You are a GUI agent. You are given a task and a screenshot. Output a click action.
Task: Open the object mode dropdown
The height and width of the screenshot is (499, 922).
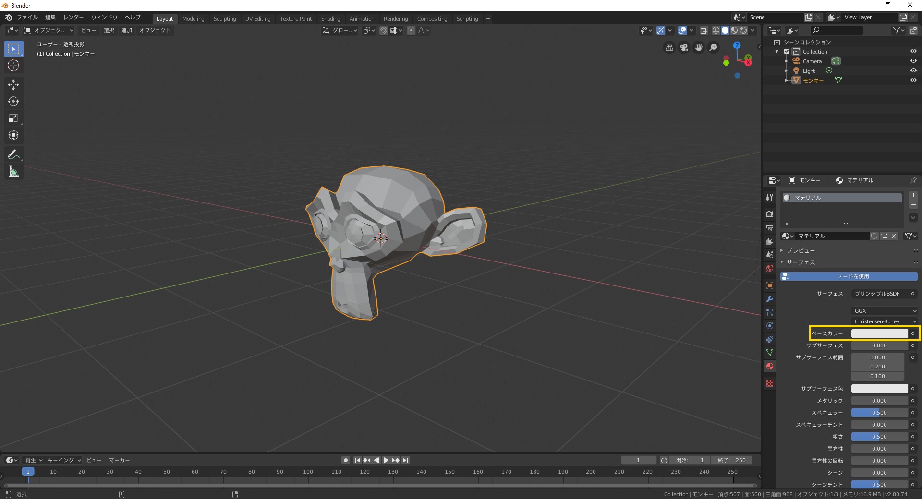click(49, 30)
